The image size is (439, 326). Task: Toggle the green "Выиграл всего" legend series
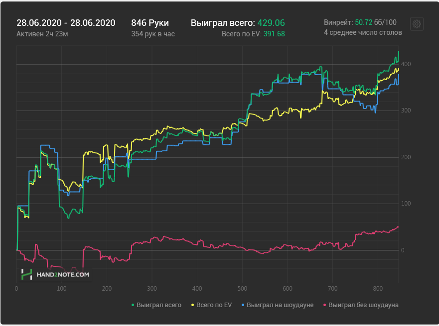point(156,305)
